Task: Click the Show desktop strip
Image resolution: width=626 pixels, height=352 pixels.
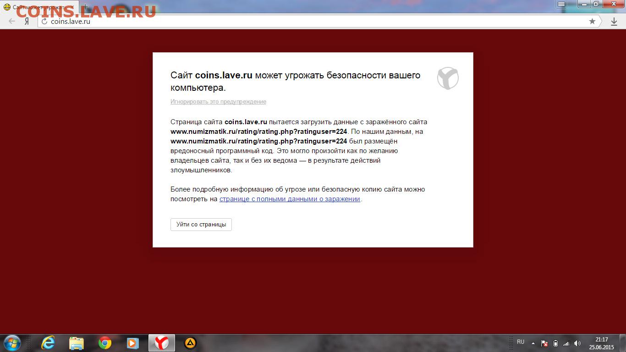Action: click(623, 343)
